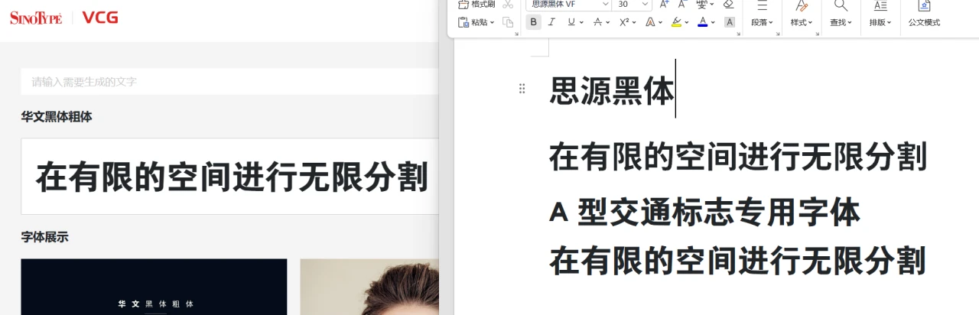The height and width of the screenshot is (315, 979).
Task: Open the 粘贴 paste options arrow
Action: [492, 22]
